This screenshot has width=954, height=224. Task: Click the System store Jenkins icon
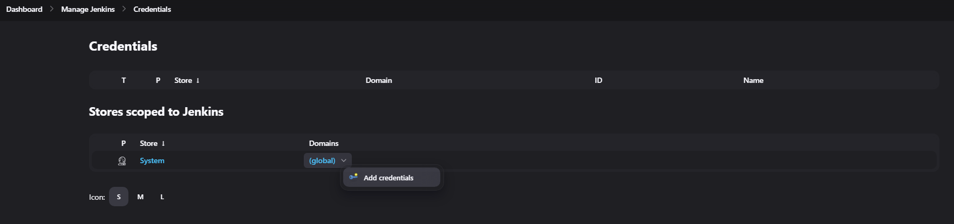(x=122, y=160)
